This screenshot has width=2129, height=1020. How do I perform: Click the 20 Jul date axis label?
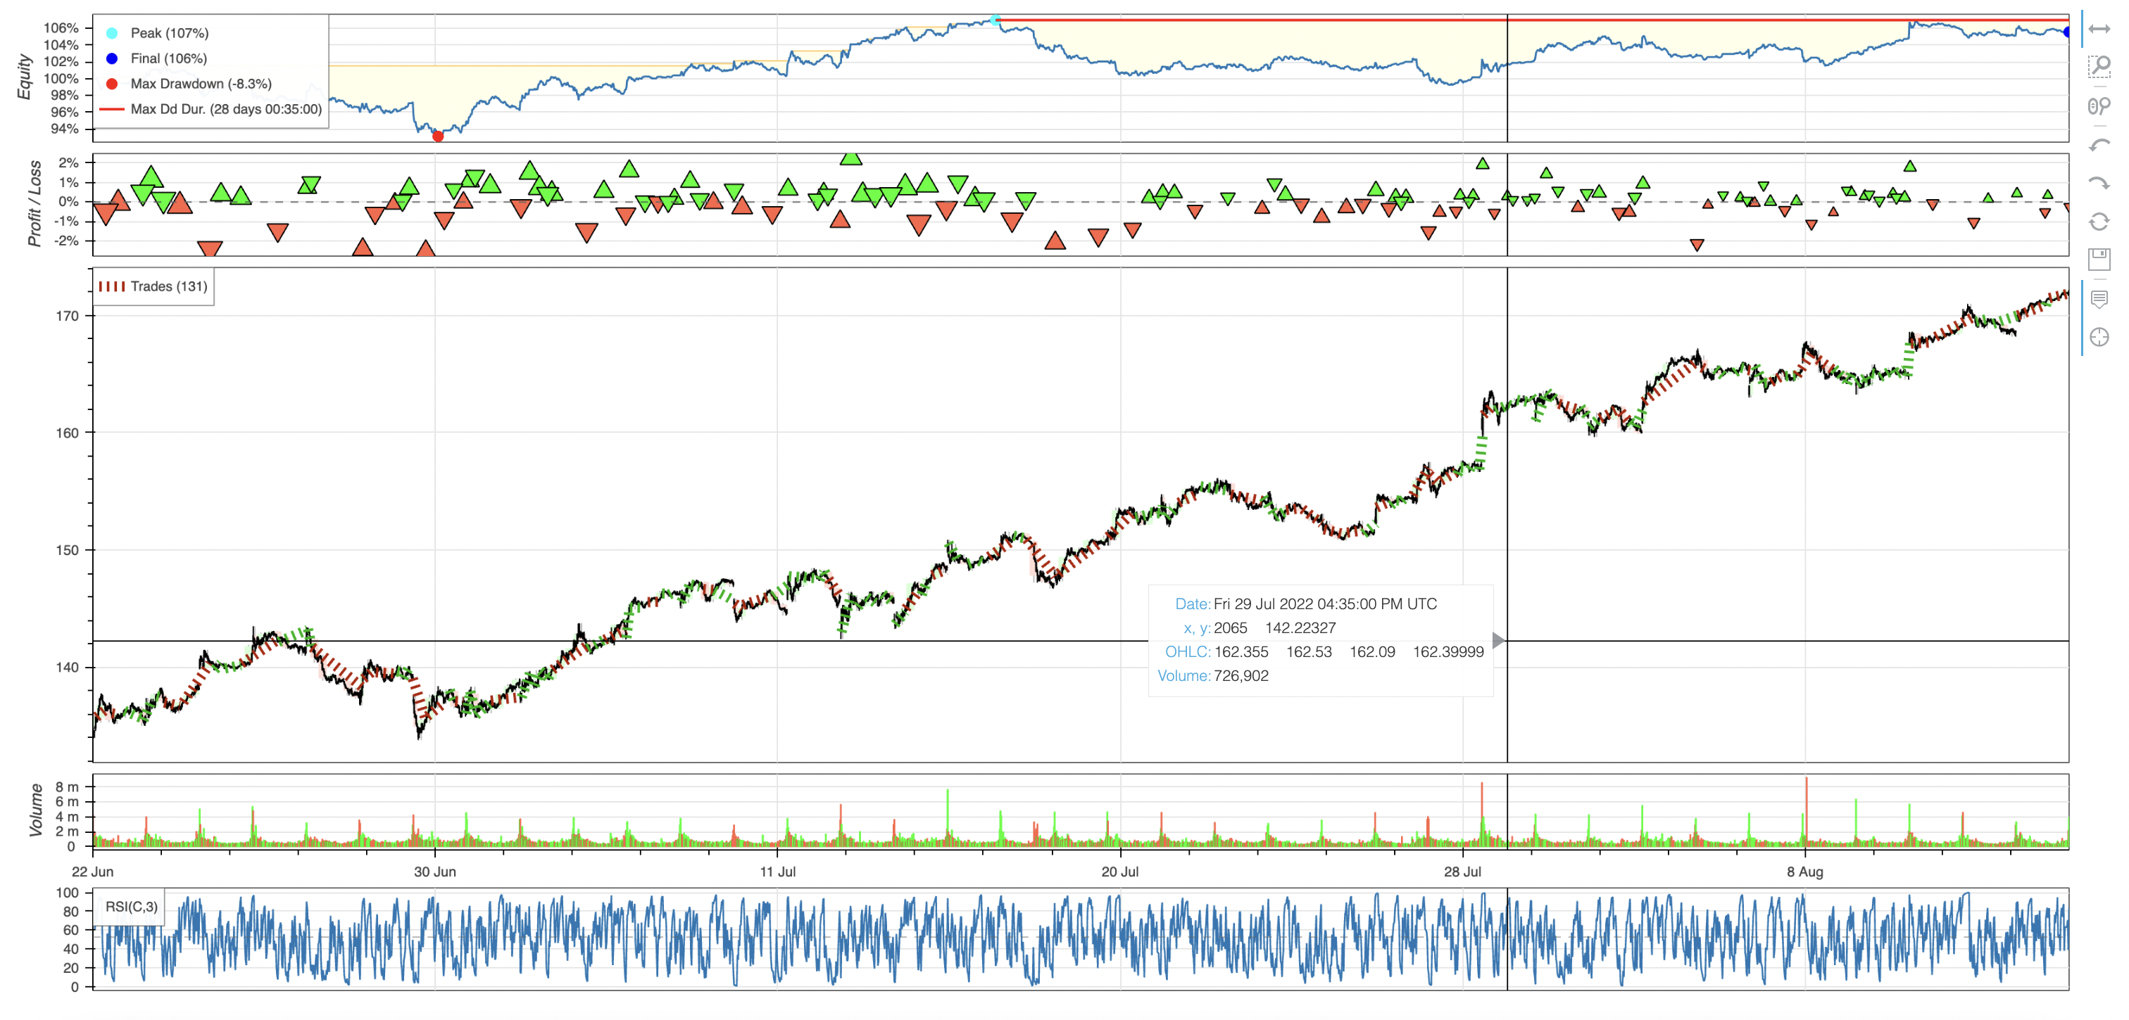(x=1120, y=872)
